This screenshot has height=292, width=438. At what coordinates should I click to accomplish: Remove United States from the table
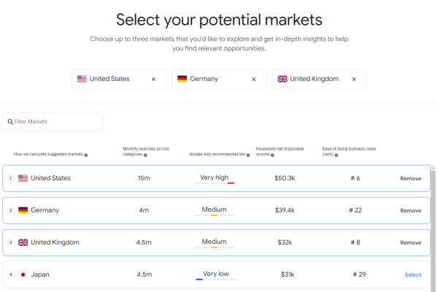click(x=410, y=178)
